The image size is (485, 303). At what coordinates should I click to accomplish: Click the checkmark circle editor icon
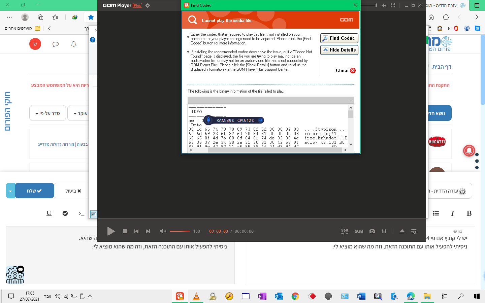point(65,213)
